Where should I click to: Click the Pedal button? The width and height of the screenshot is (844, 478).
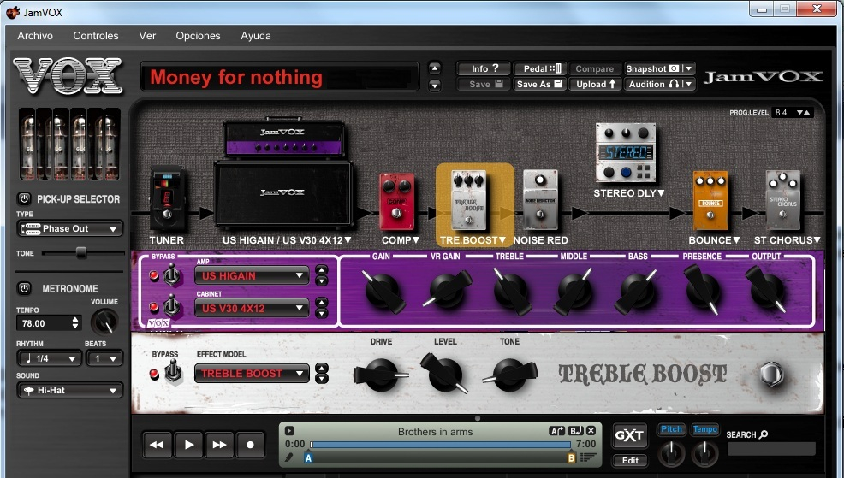click(x=540, y=68)
